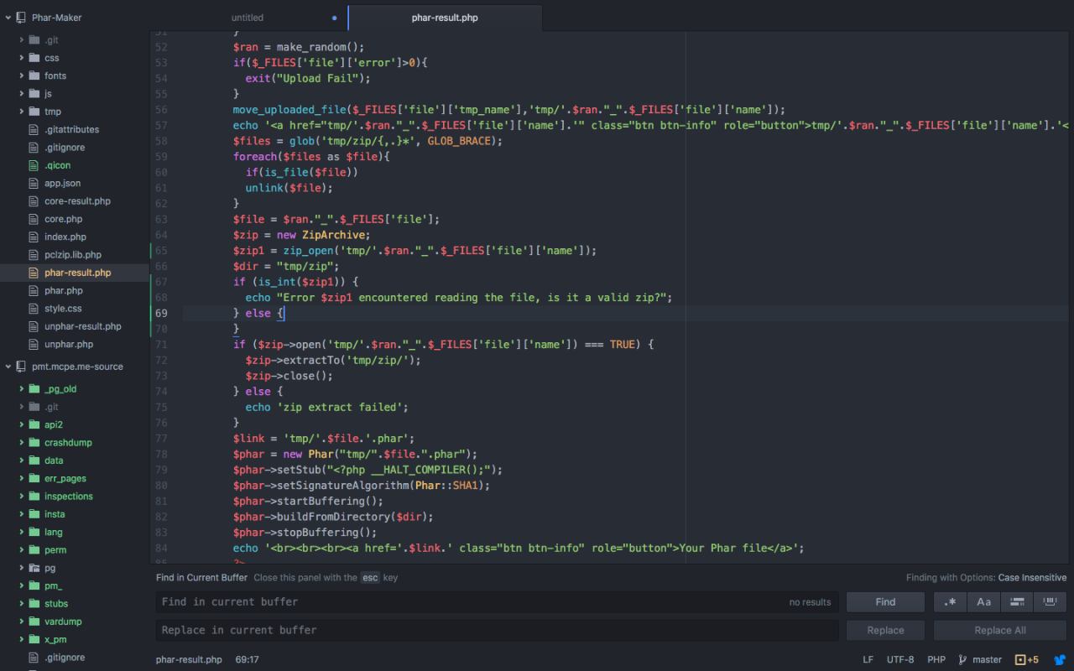This screenshot has width=1074, height=671.
Task: Toggle the regex search option button
Action: click(x=950, y=601)
